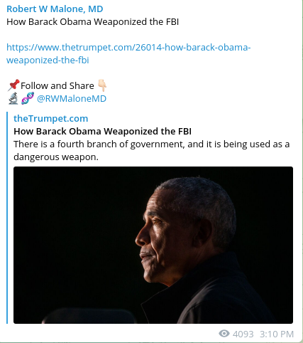Open the article preview photo
The image size is (303, 343).
(x=153, y=245)
